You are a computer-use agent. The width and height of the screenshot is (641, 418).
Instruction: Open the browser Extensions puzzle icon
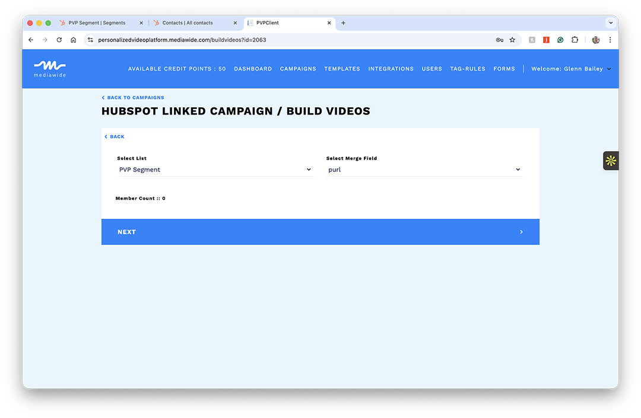575,40
